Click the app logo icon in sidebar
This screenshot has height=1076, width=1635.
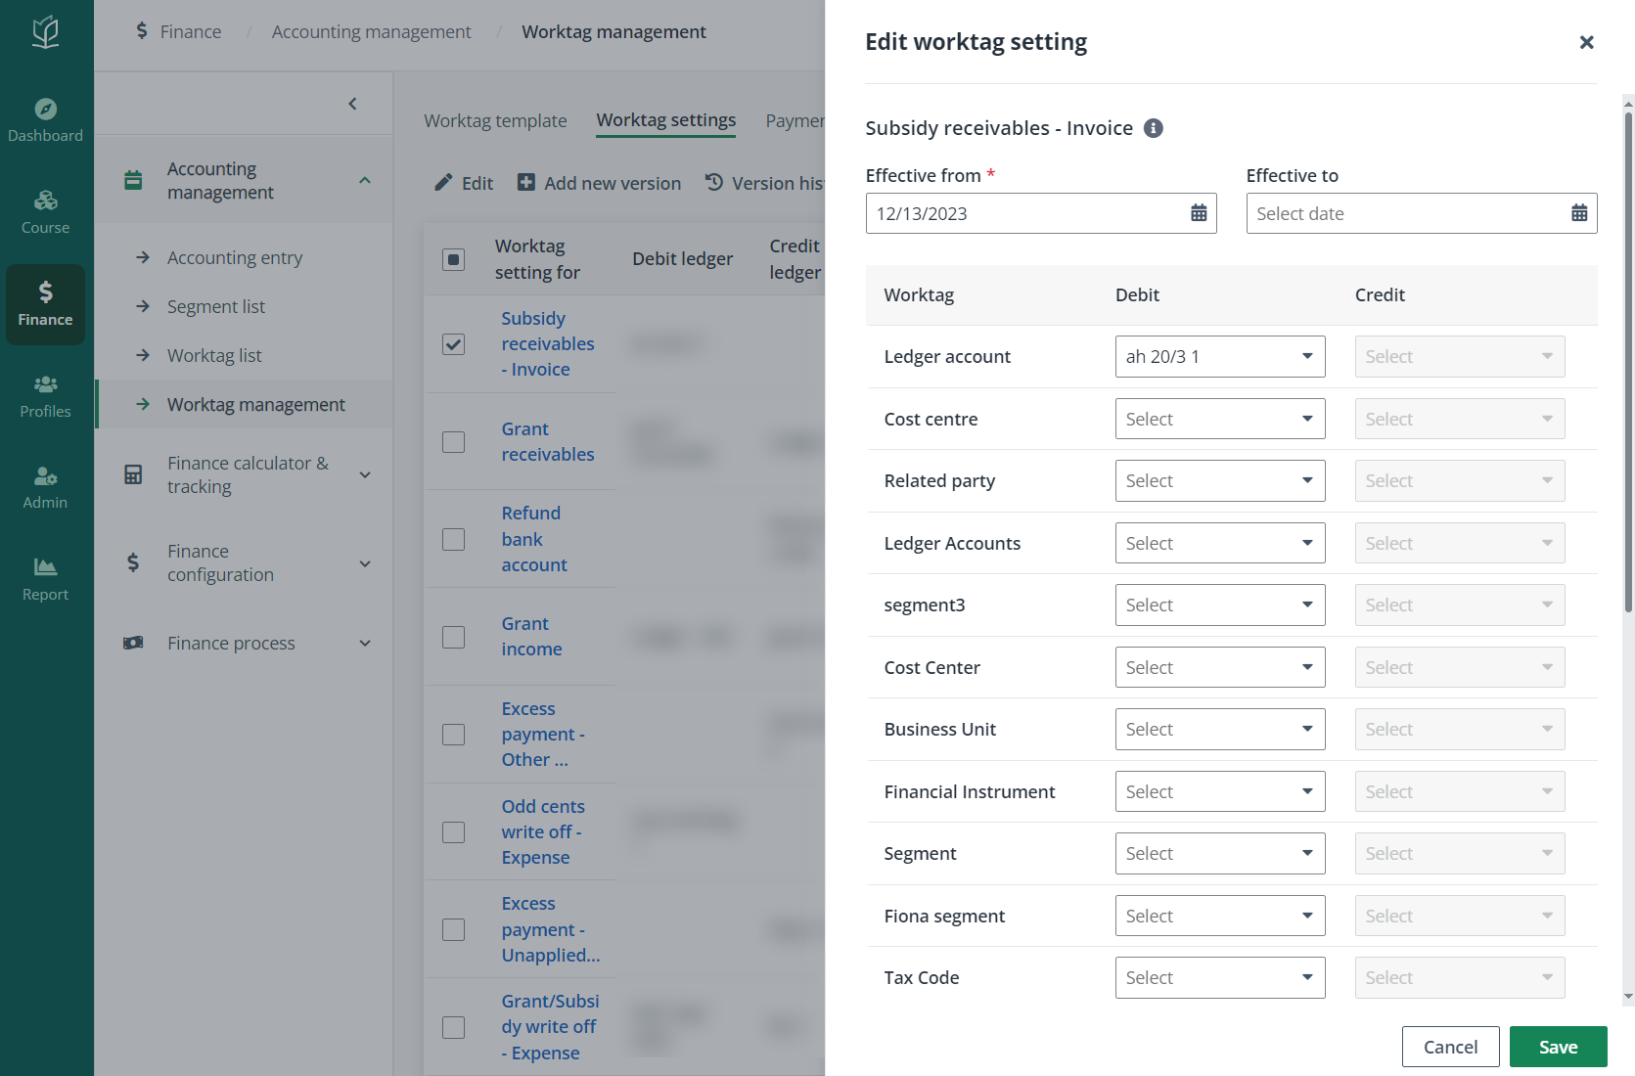click(x=46, y=31)
